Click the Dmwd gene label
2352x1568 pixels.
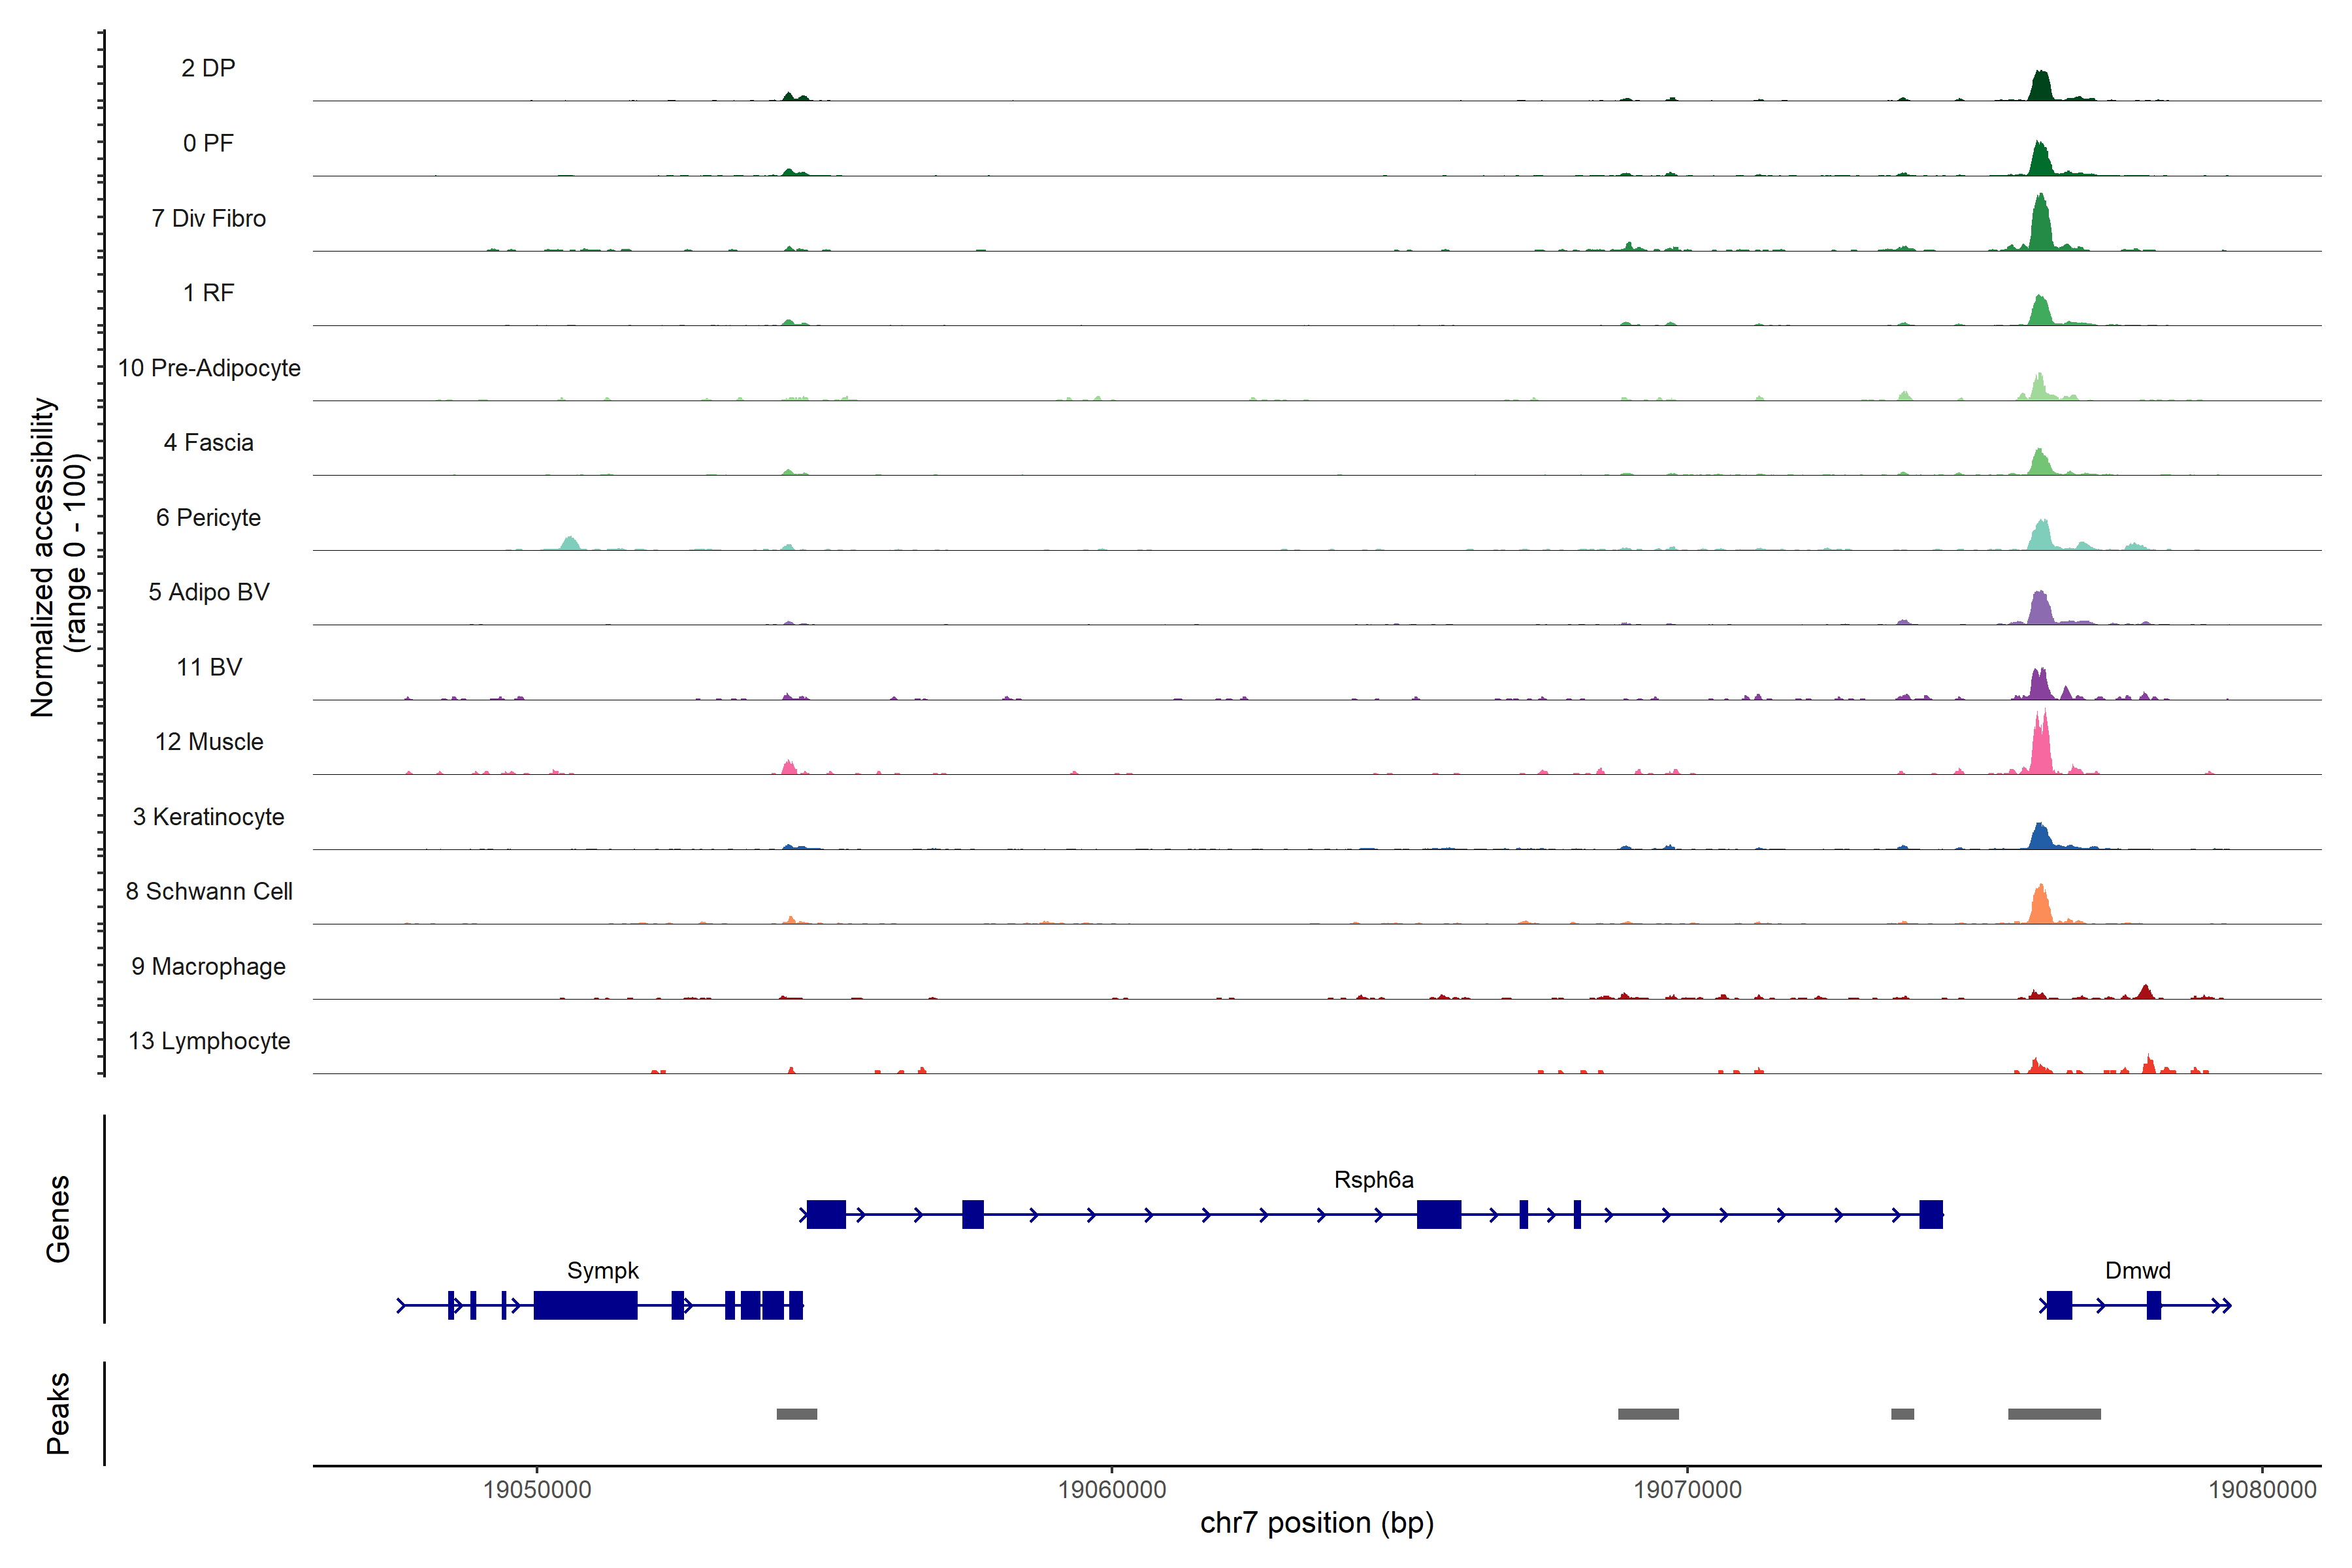[2137, 1270]
